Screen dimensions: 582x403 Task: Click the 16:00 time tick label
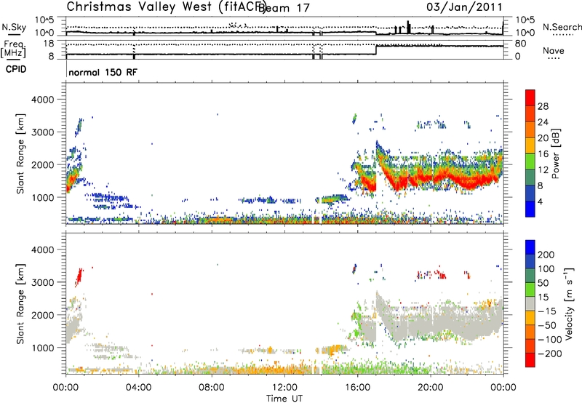point(357,388)
